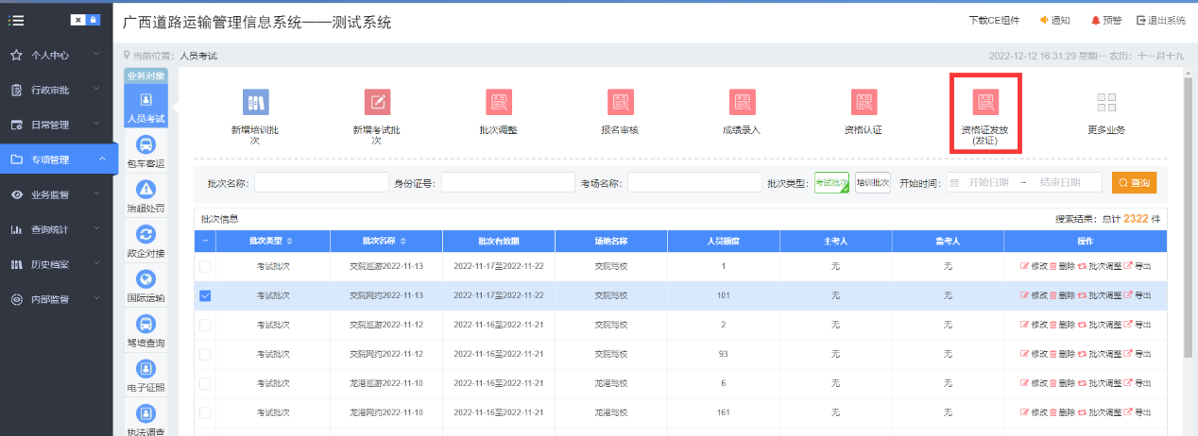Open 更多业务 grid icon
The image size is (1198, 436).
[x=1106, y=103]
